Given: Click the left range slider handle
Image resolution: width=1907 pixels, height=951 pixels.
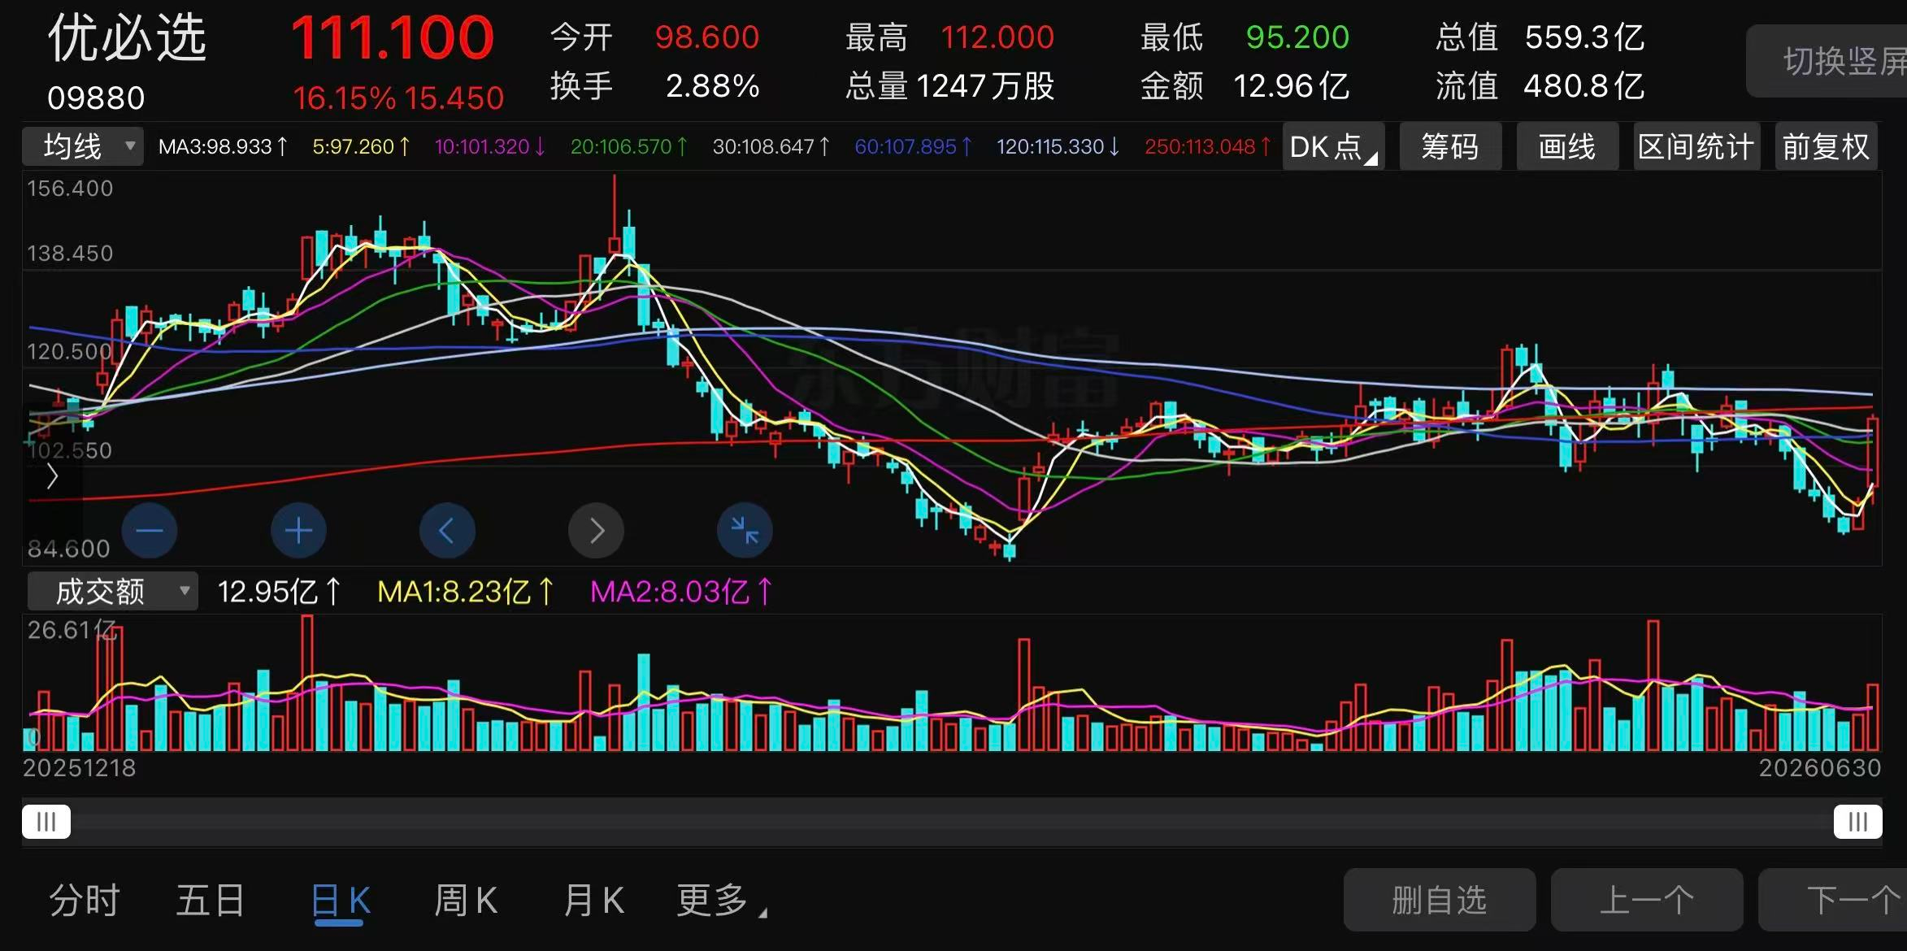Looking at the screenshot, I should (46, 822).
